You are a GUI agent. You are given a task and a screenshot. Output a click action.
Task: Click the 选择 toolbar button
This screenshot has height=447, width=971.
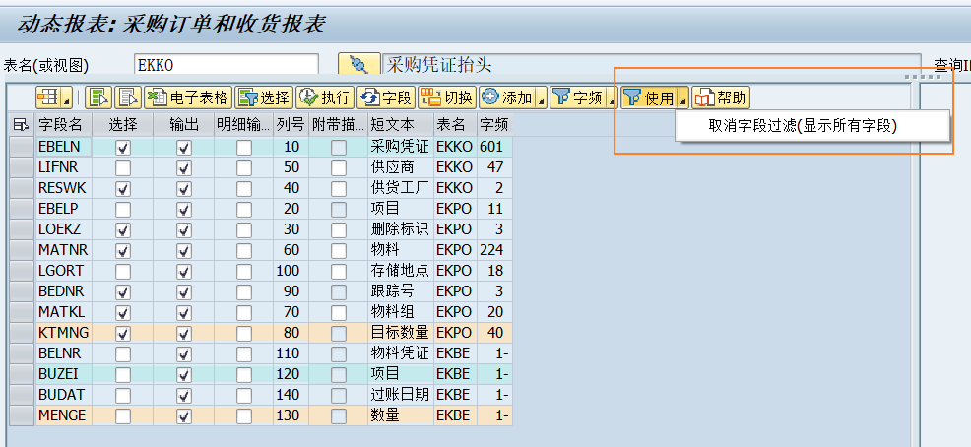[264, 97]
